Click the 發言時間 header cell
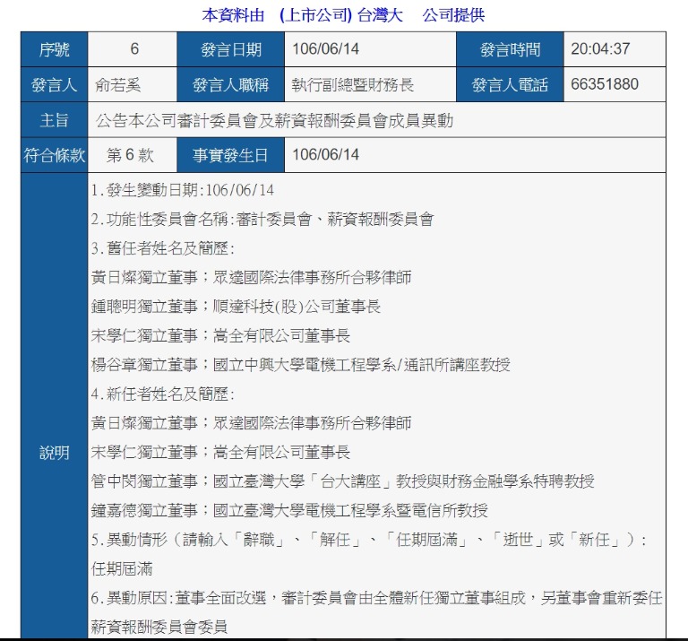688x641 pixels. [x=510, y=49]
